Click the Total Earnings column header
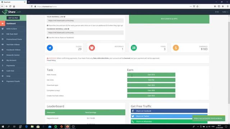 (x=91, y=113)
